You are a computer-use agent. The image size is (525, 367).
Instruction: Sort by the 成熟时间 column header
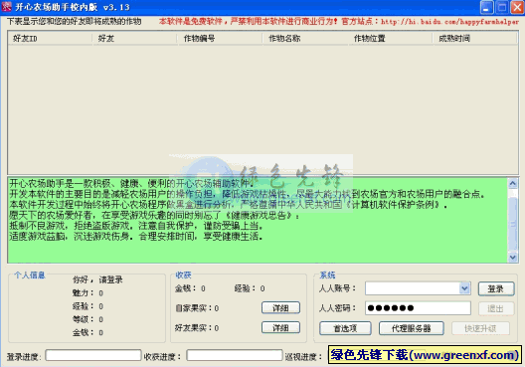tap(474, 39)
